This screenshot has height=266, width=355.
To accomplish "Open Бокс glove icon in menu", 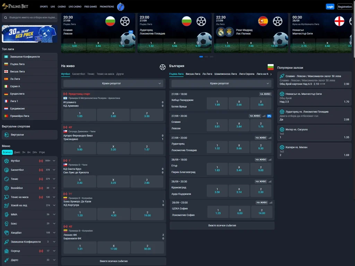I will [x=6, y=223].
